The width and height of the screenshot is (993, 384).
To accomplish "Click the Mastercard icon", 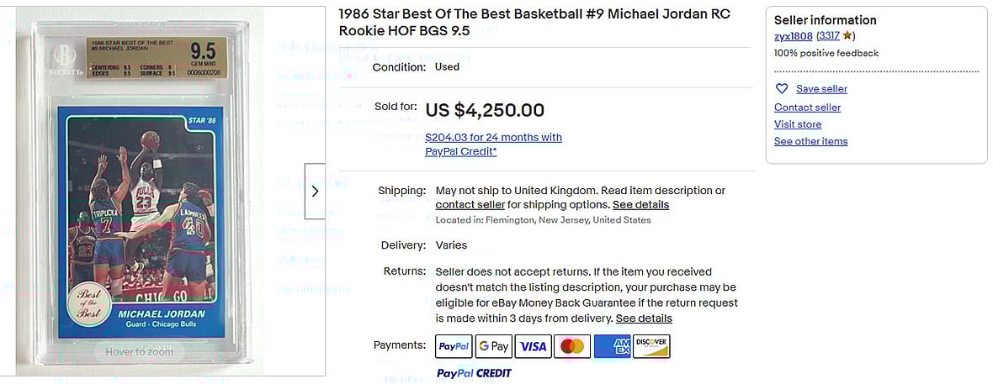I will click(572, 346).
